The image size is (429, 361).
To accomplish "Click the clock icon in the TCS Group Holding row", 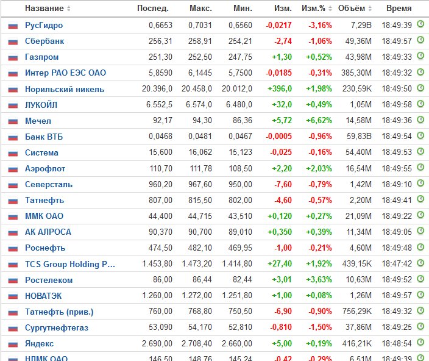I will click(x=420, y=263).
